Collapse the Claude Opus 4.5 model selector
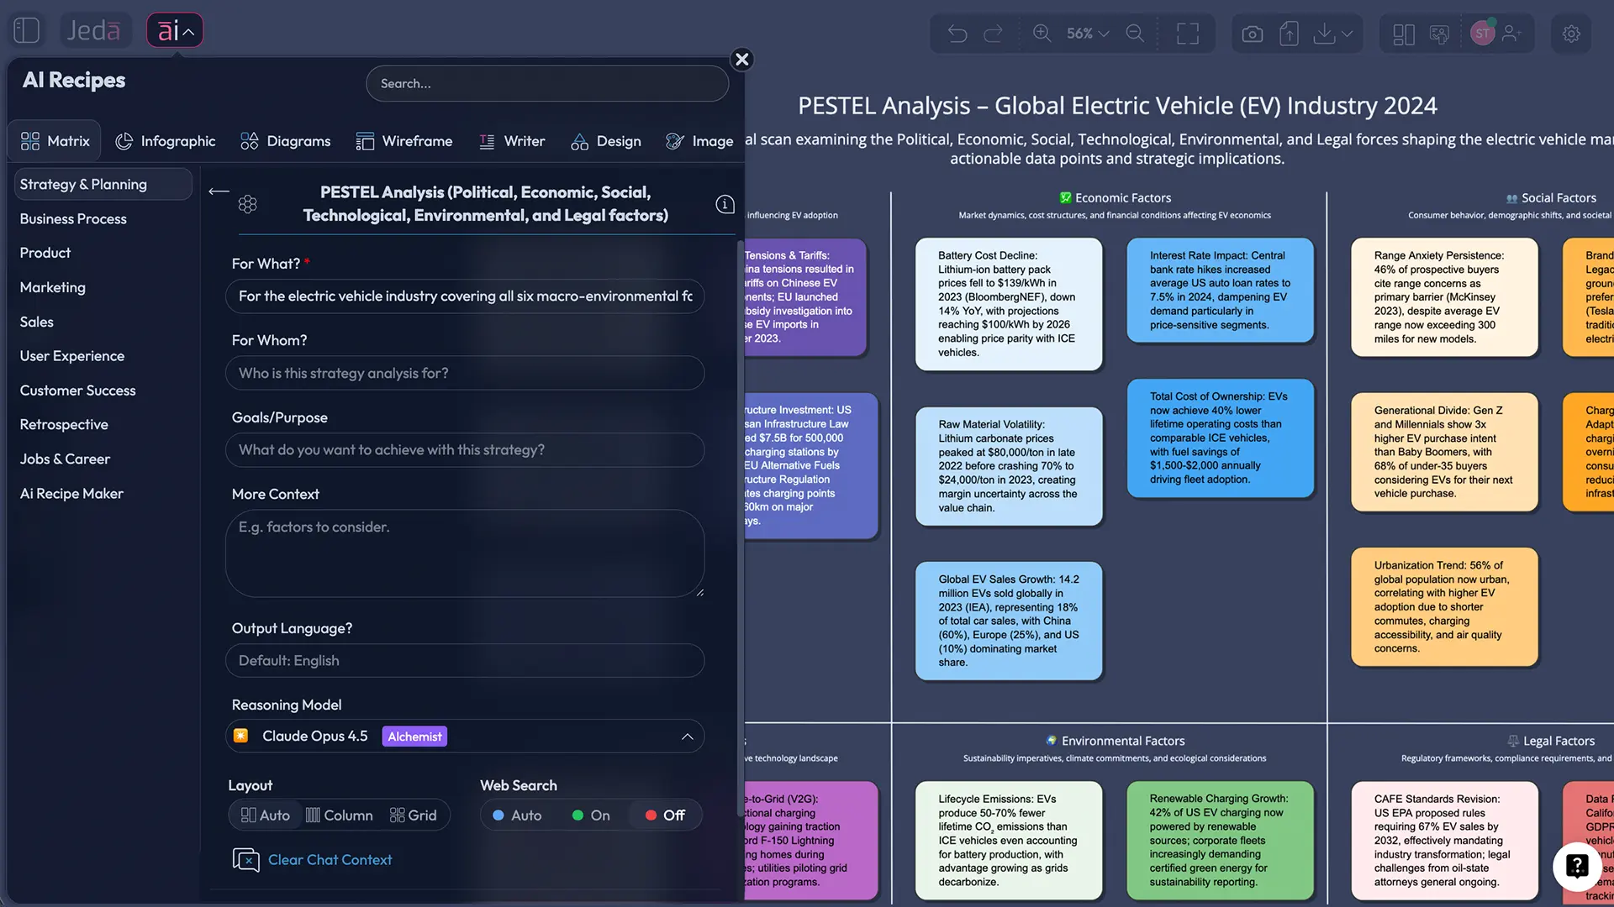The image size is (1614, 907). click(688, 736)
